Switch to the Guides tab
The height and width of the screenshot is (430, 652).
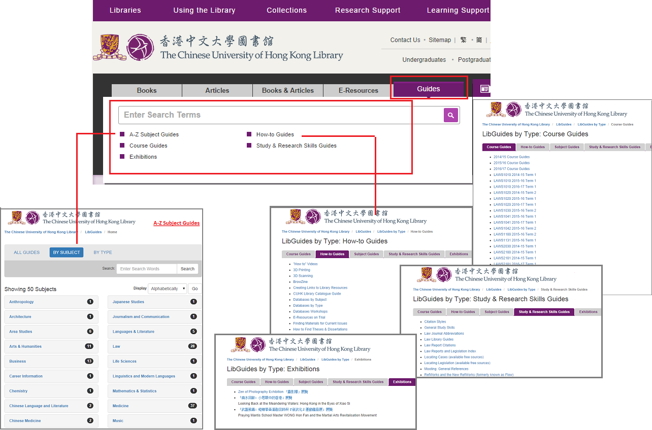click(x=429, y=89)
